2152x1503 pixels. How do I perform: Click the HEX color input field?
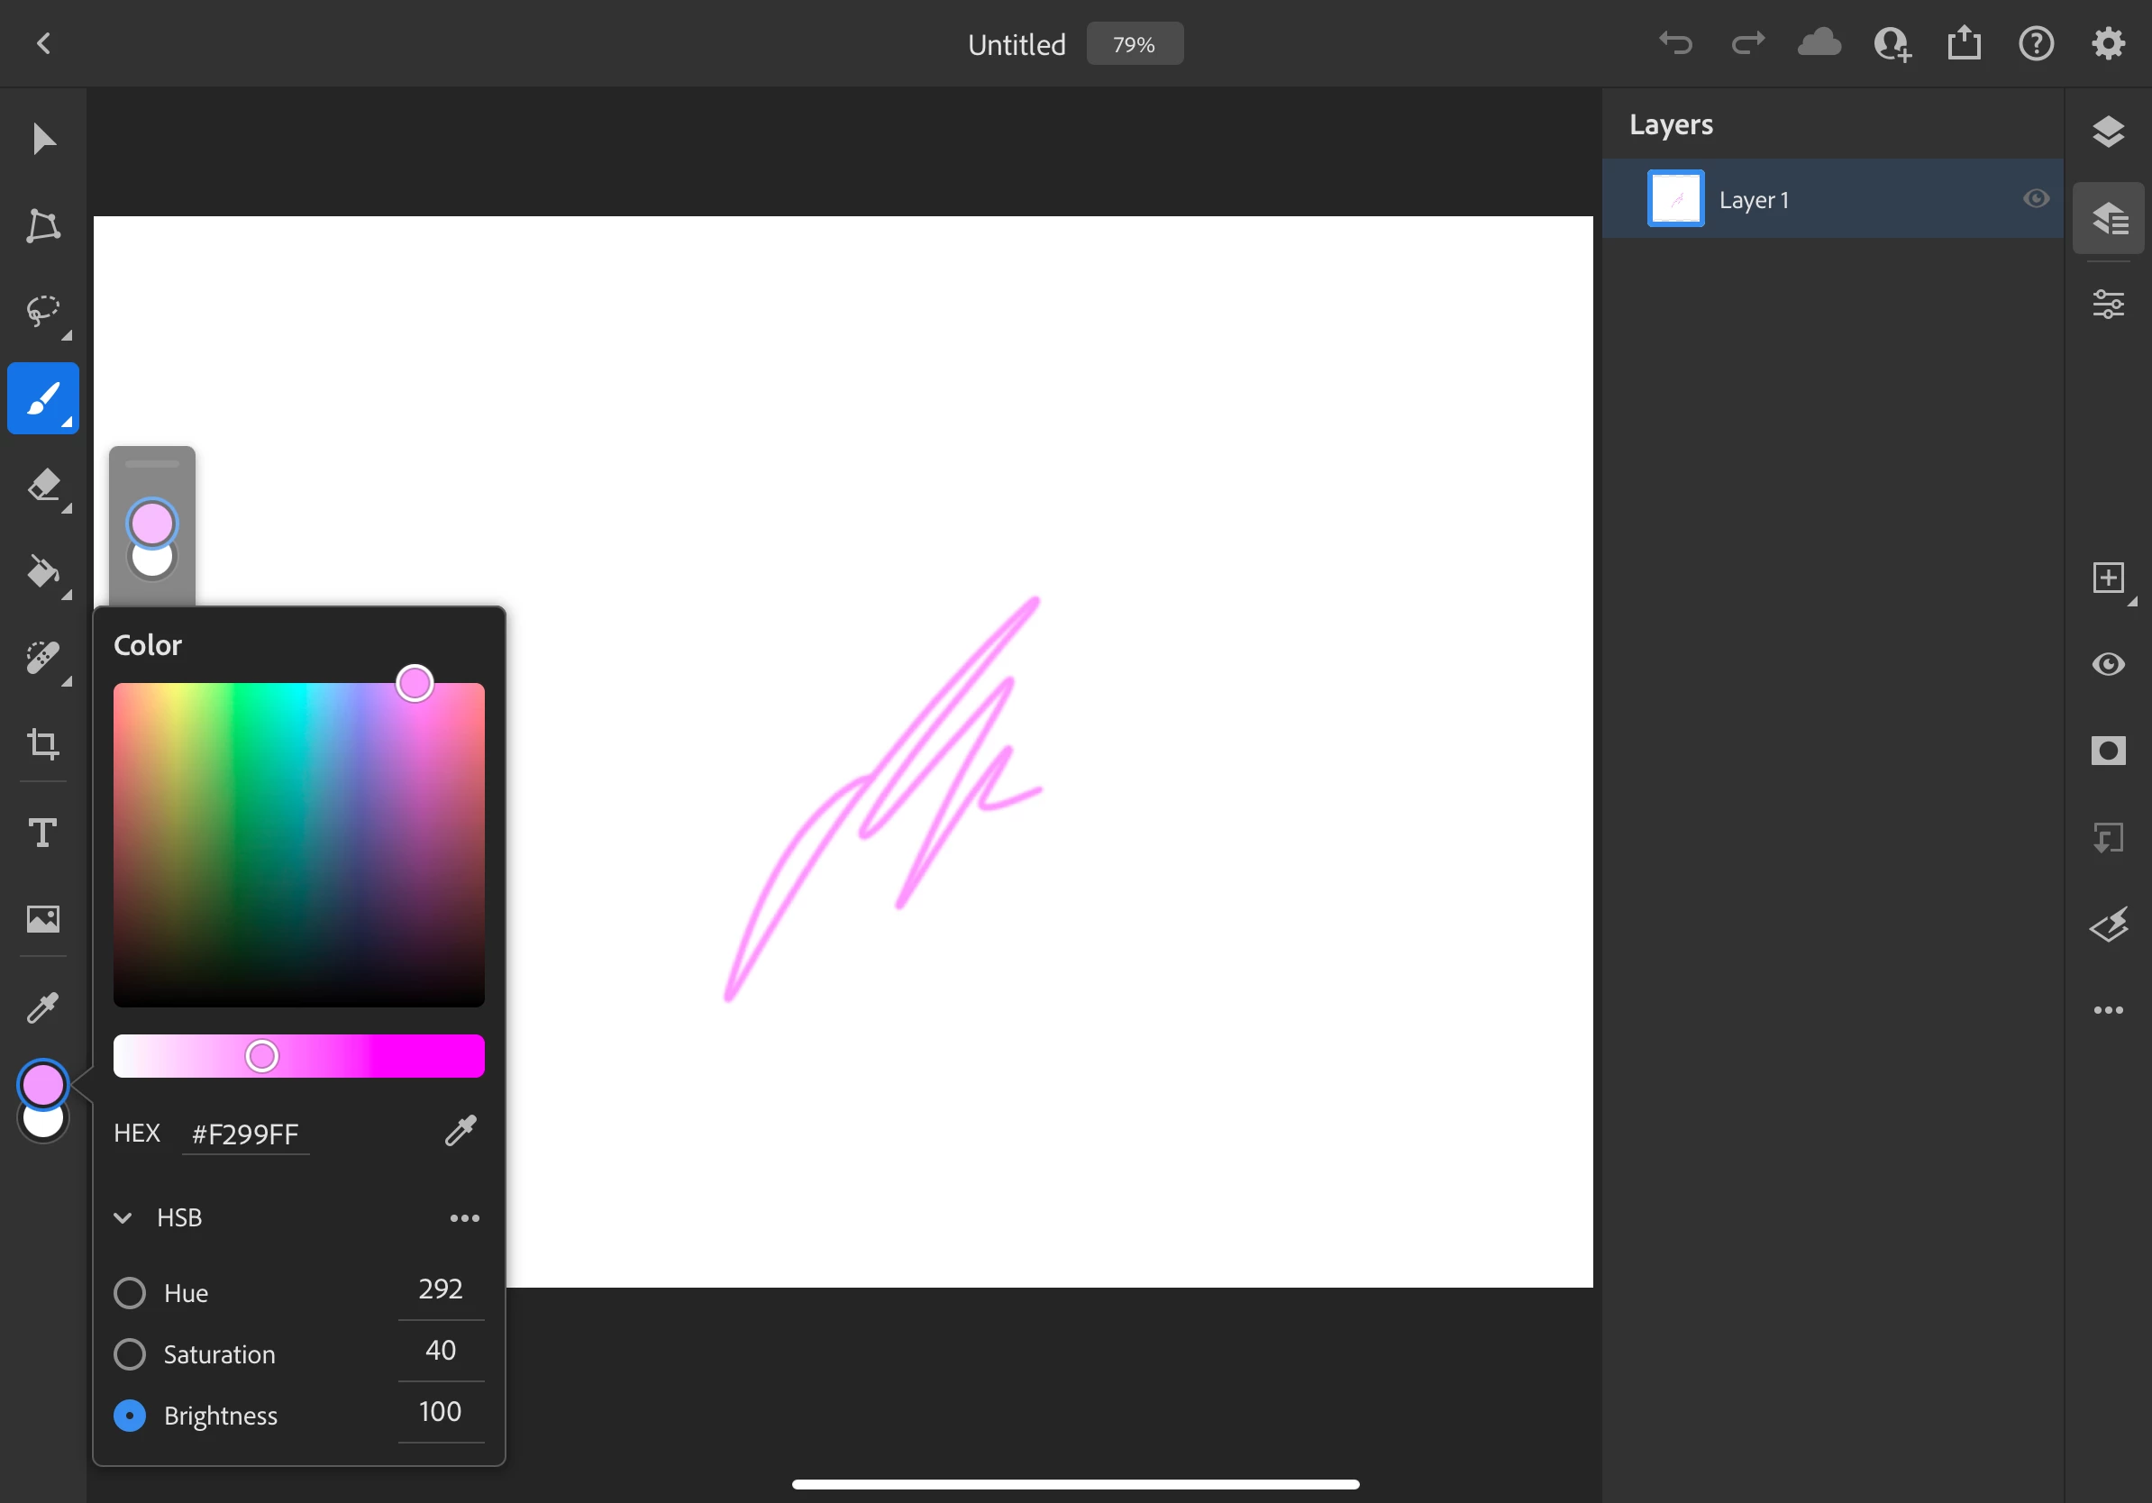pos(245,1134)
